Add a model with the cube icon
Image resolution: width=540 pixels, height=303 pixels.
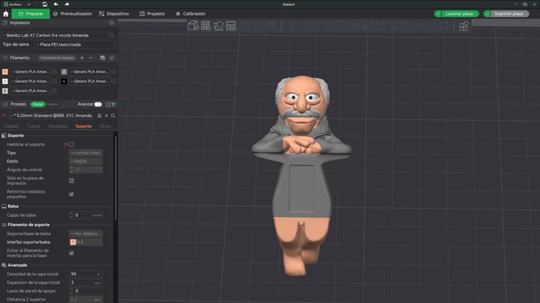tap(193, 26)
